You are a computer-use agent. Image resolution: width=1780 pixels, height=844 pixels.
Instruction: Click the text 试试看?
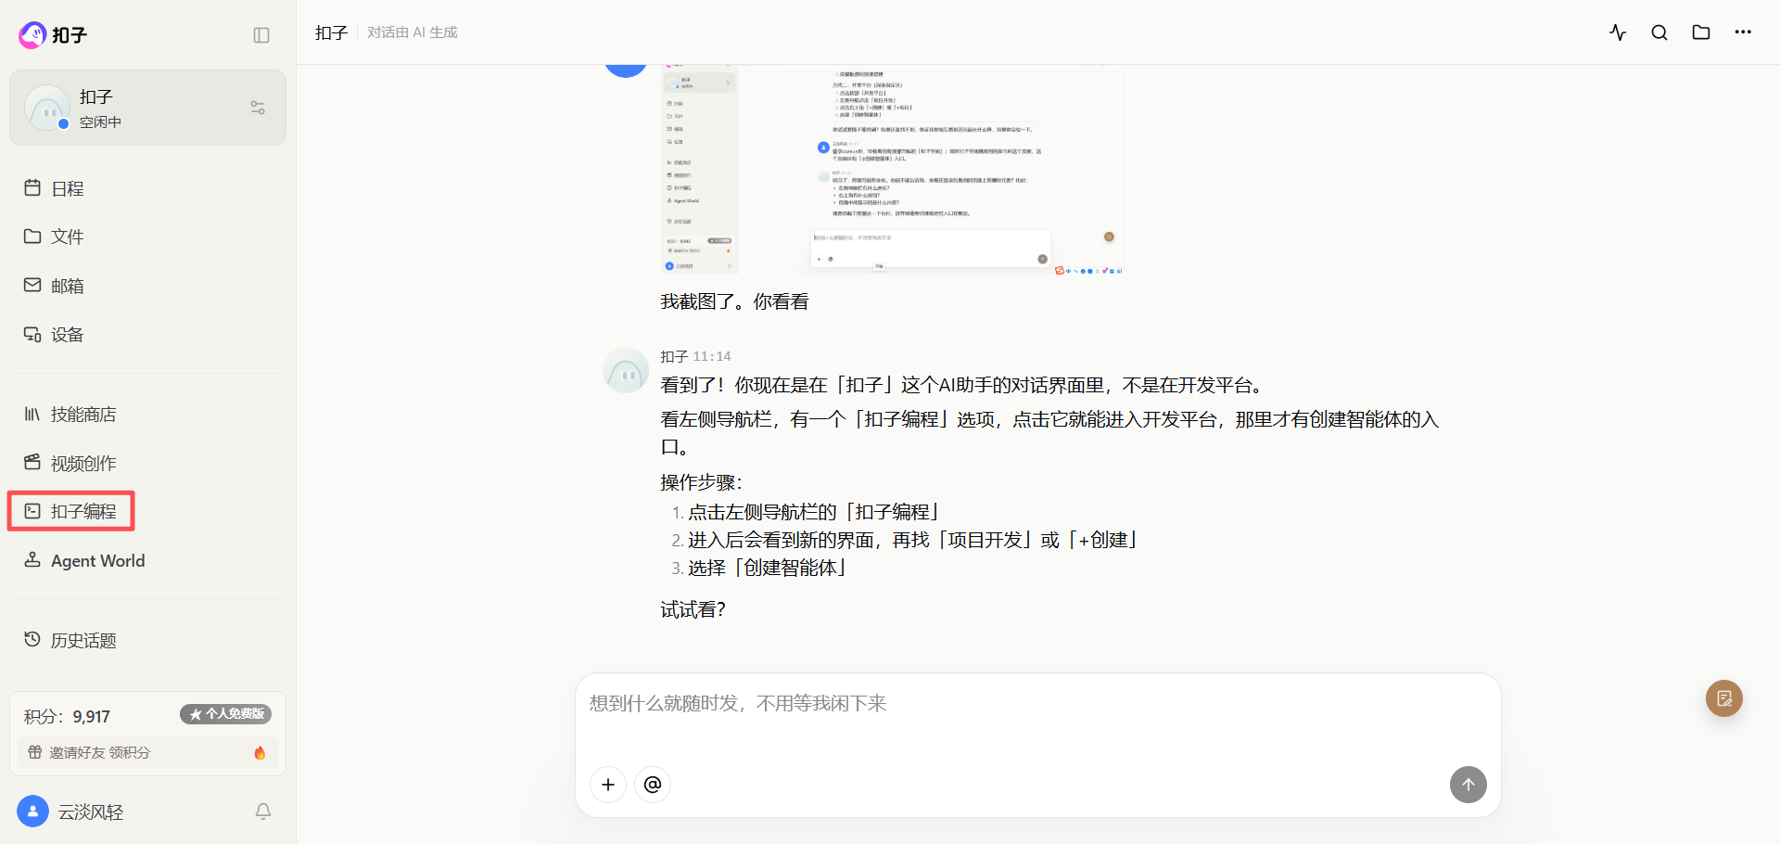(x=693, y=609)
